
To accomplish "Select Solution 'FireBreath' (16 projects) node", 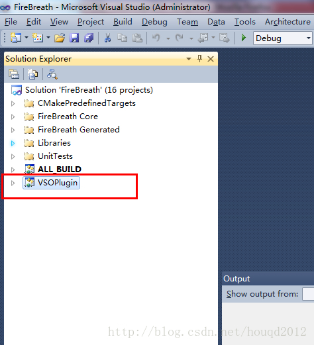I will 89,90.
